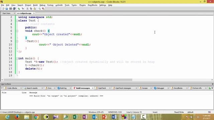Open the Fortran menu
Image resolution: width=214 pixels, height=120 pixels.
50,5
